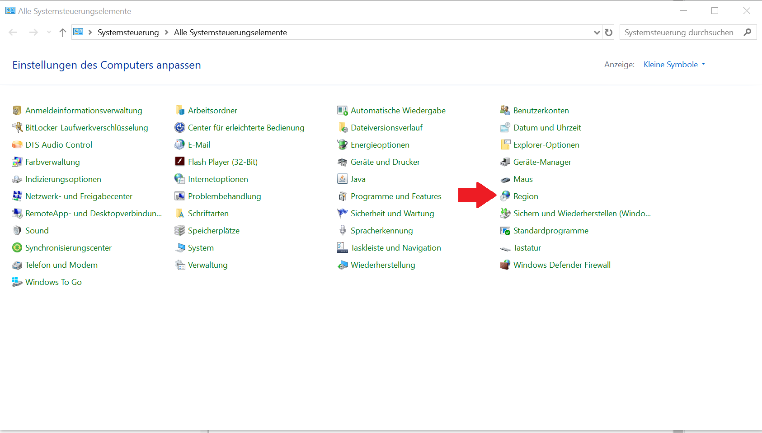Open the Sound speaker icon
The height and width of the screenshot is (433, 762).
[x=17, y=231]
